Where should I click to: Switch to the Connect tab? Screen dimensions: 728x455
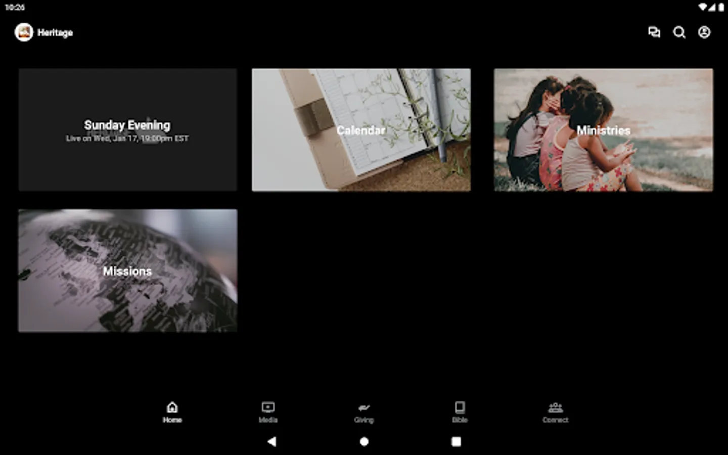pyautogui.click(x=555, y=412)
